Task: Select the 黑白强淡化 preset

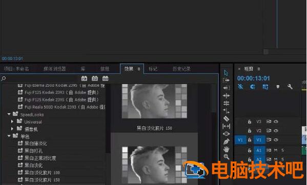Action: [x=35, y=143]
